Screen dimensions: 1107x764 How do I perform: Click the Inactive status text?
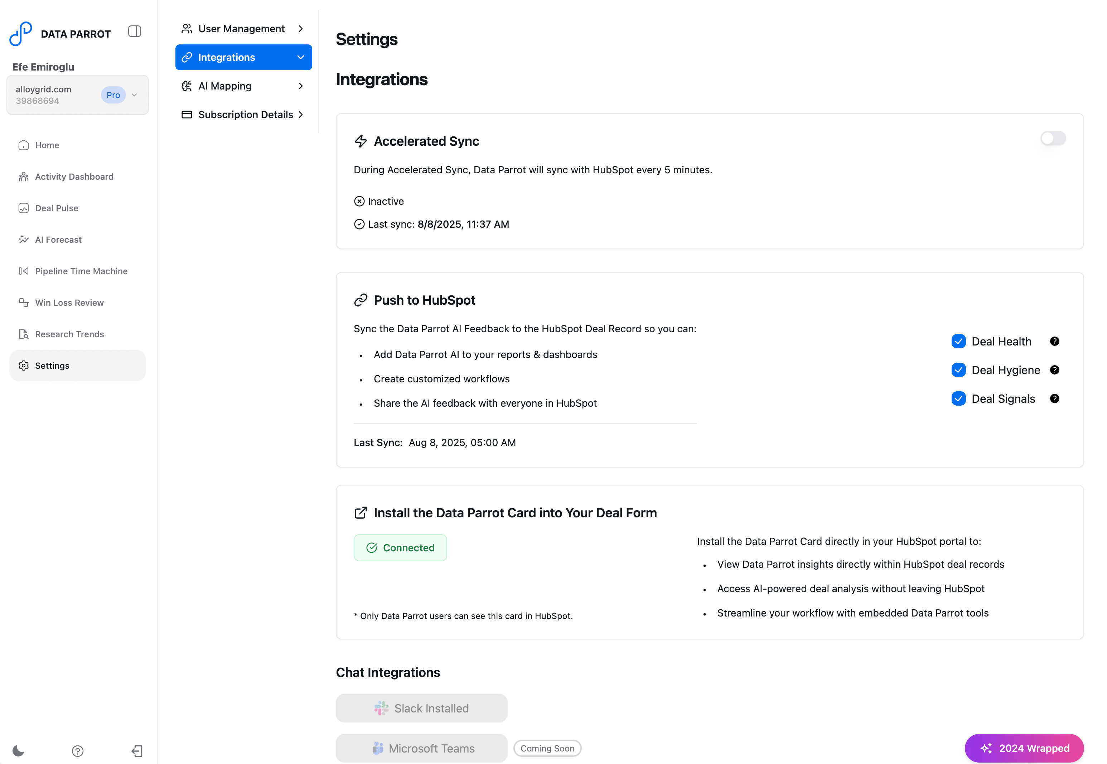[386, 202]
